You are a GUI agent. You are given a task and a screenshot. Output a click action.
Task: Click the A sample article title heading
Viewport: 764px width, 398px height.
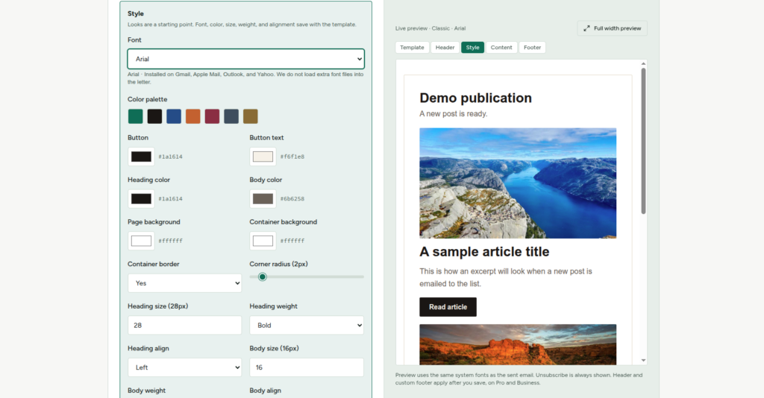(x=484, y=252)
